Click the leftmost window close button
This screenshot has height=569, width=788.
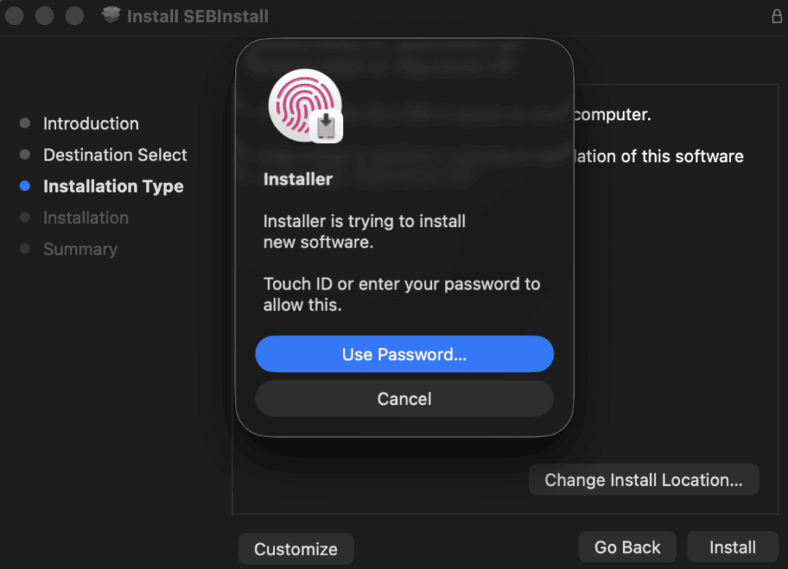click(15, 15)
